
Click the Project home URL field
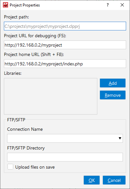pyautogui.click(x=65, y=63)
